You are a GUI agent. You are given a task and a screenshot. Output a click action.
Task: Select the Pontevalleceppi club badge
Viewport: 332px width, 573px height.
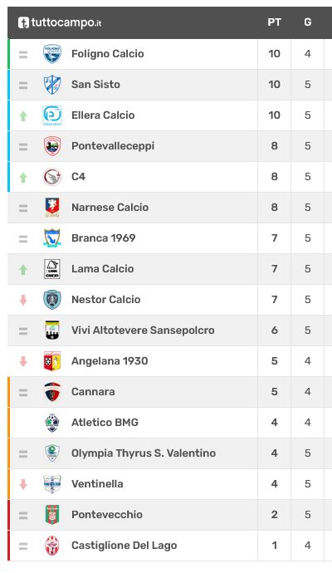(52, 146)
